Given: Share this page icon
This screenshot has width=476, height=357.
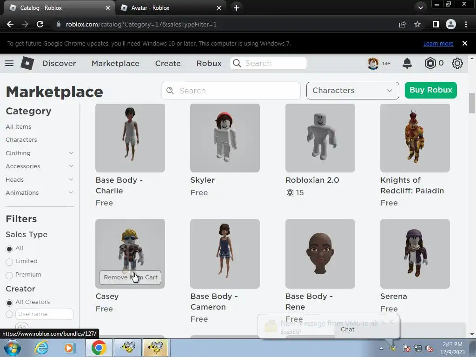Looking at the screenshot, I should [403, 24].
